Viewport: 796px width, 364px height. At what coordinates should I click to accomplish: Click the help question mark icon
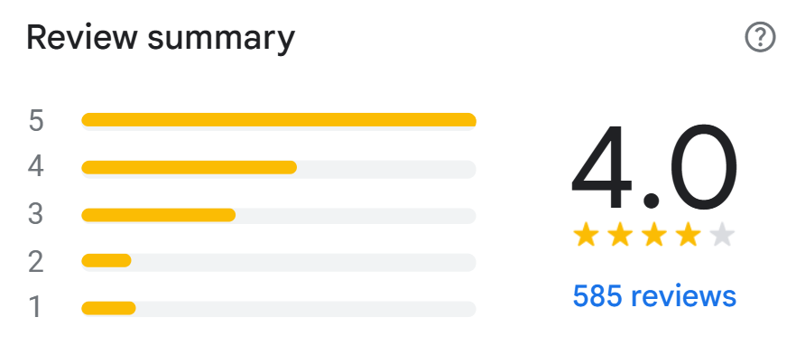[x=760, y=38]
